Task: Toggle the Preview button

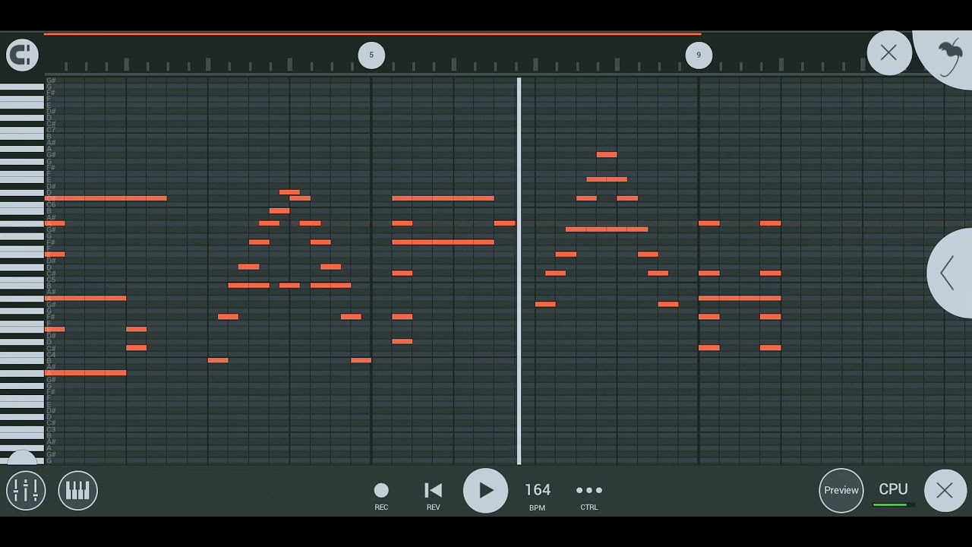Action: 841,490
